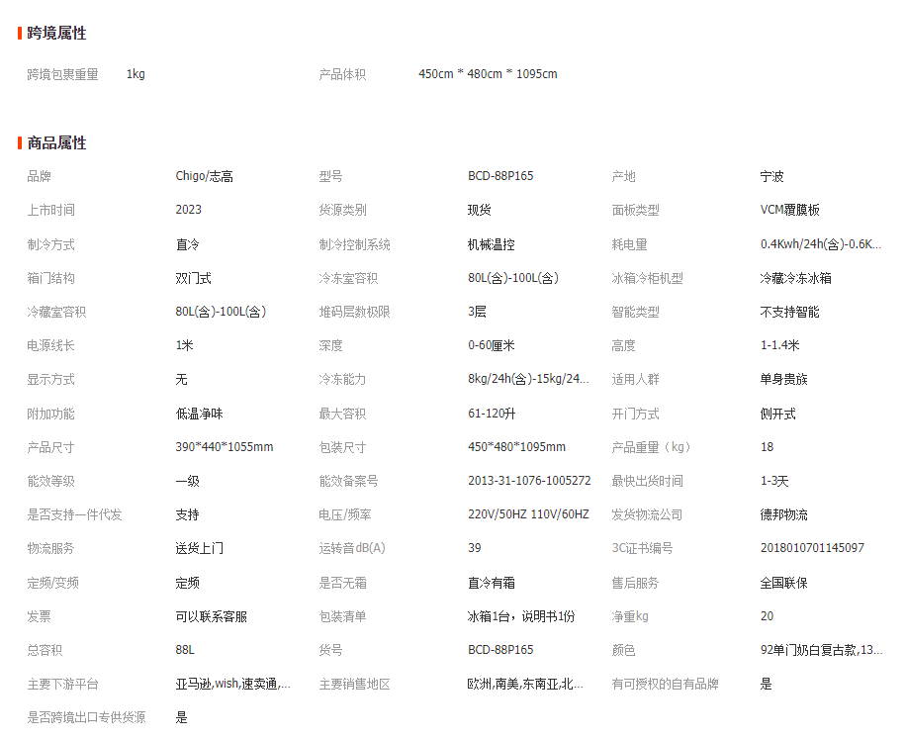Screen dimensions: 905x740
Task: Click the 售后服务 value 全国联保
Action: click(783, 583)
